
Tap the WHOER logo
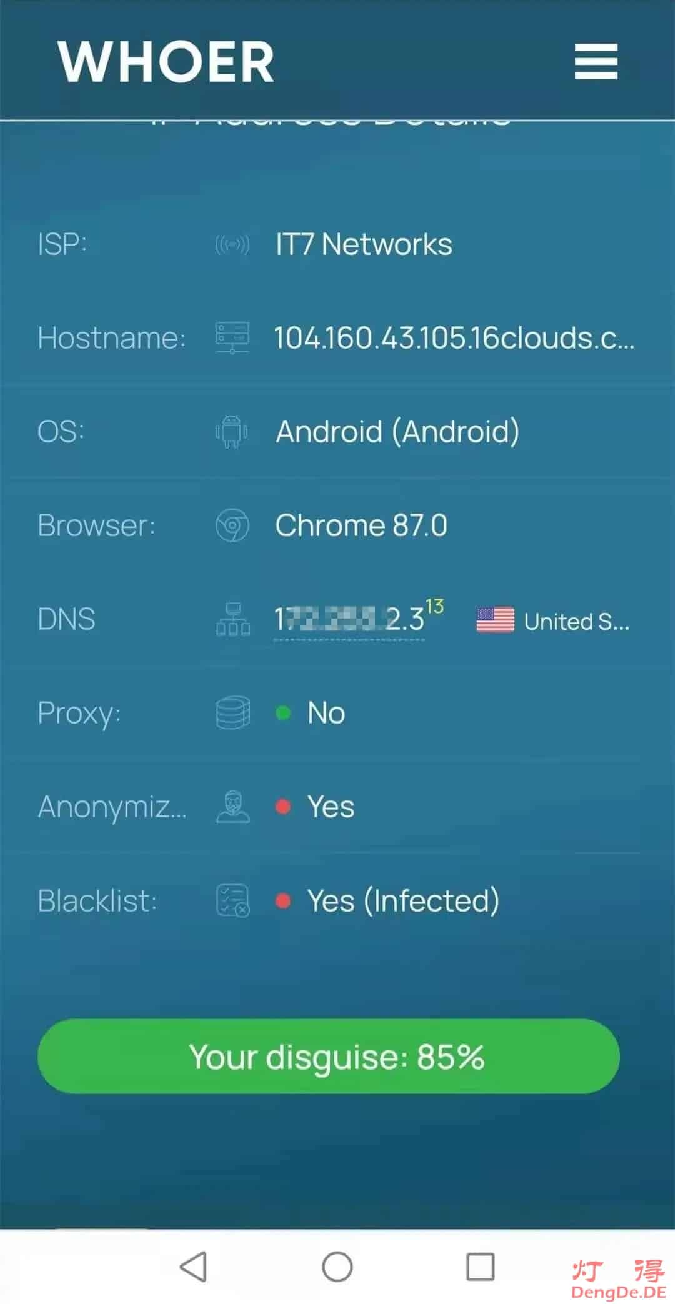[166, 62]
